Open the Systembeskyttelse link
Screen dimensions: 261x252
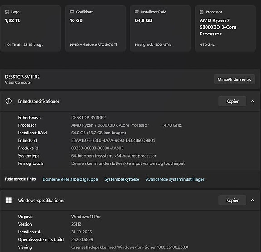click(x=122, y=179)
